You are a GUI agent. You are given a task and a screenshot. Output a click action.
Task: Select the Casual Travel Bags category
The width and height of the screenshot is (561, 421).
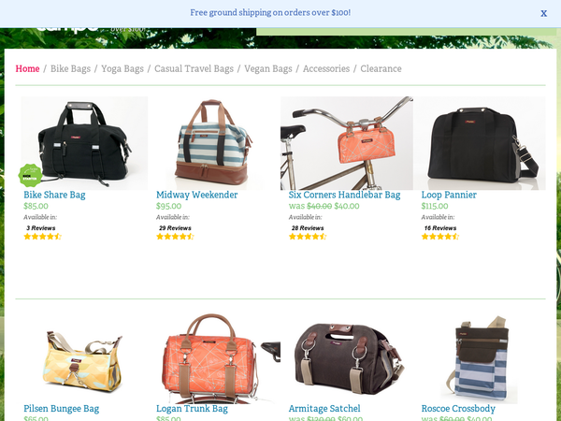tap(194, 68)
